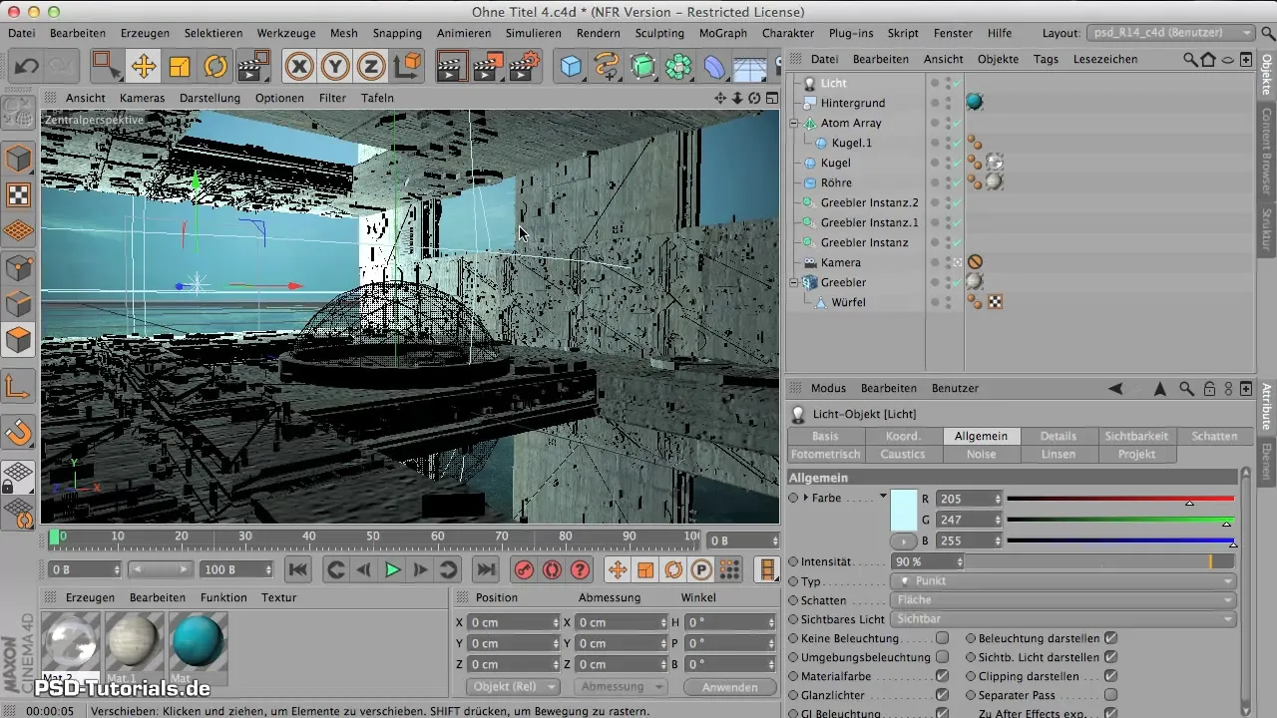This screenshot has height=718, width=1277.
Task: Toggle visibility dots for Kamera object
Action: tap(948, 262)
